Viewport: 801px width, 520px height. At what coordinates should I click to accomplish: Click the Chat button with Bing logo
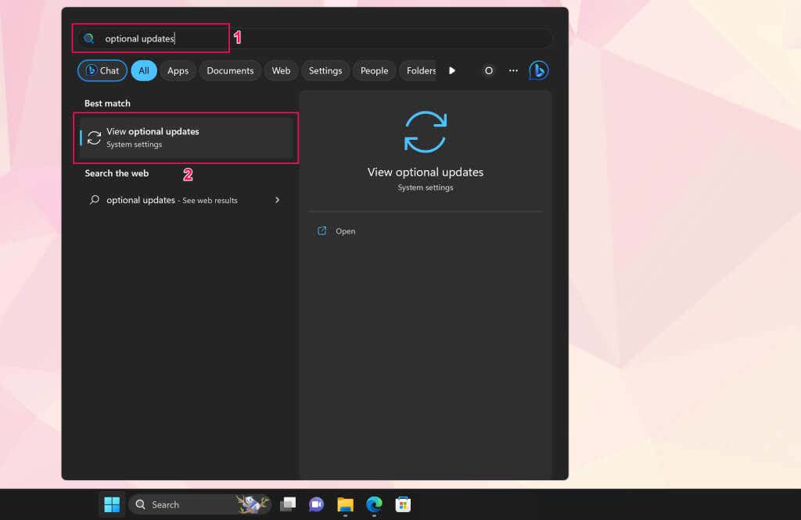pos(102,70)
